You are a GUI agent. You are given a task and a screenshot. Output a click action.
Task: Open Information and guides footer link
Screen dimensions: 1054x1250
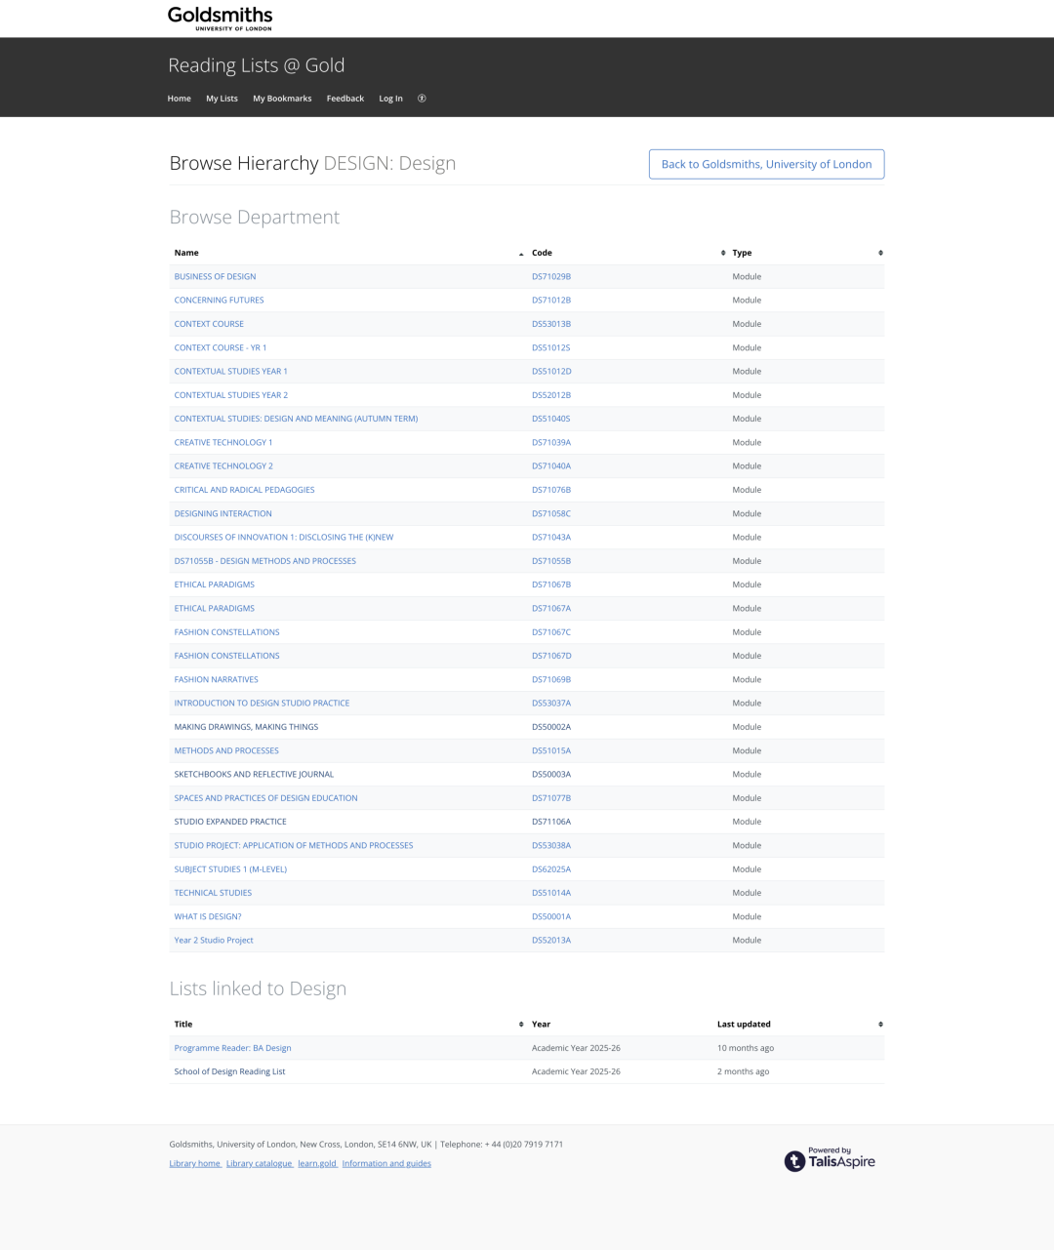(x=386, y=1163)
